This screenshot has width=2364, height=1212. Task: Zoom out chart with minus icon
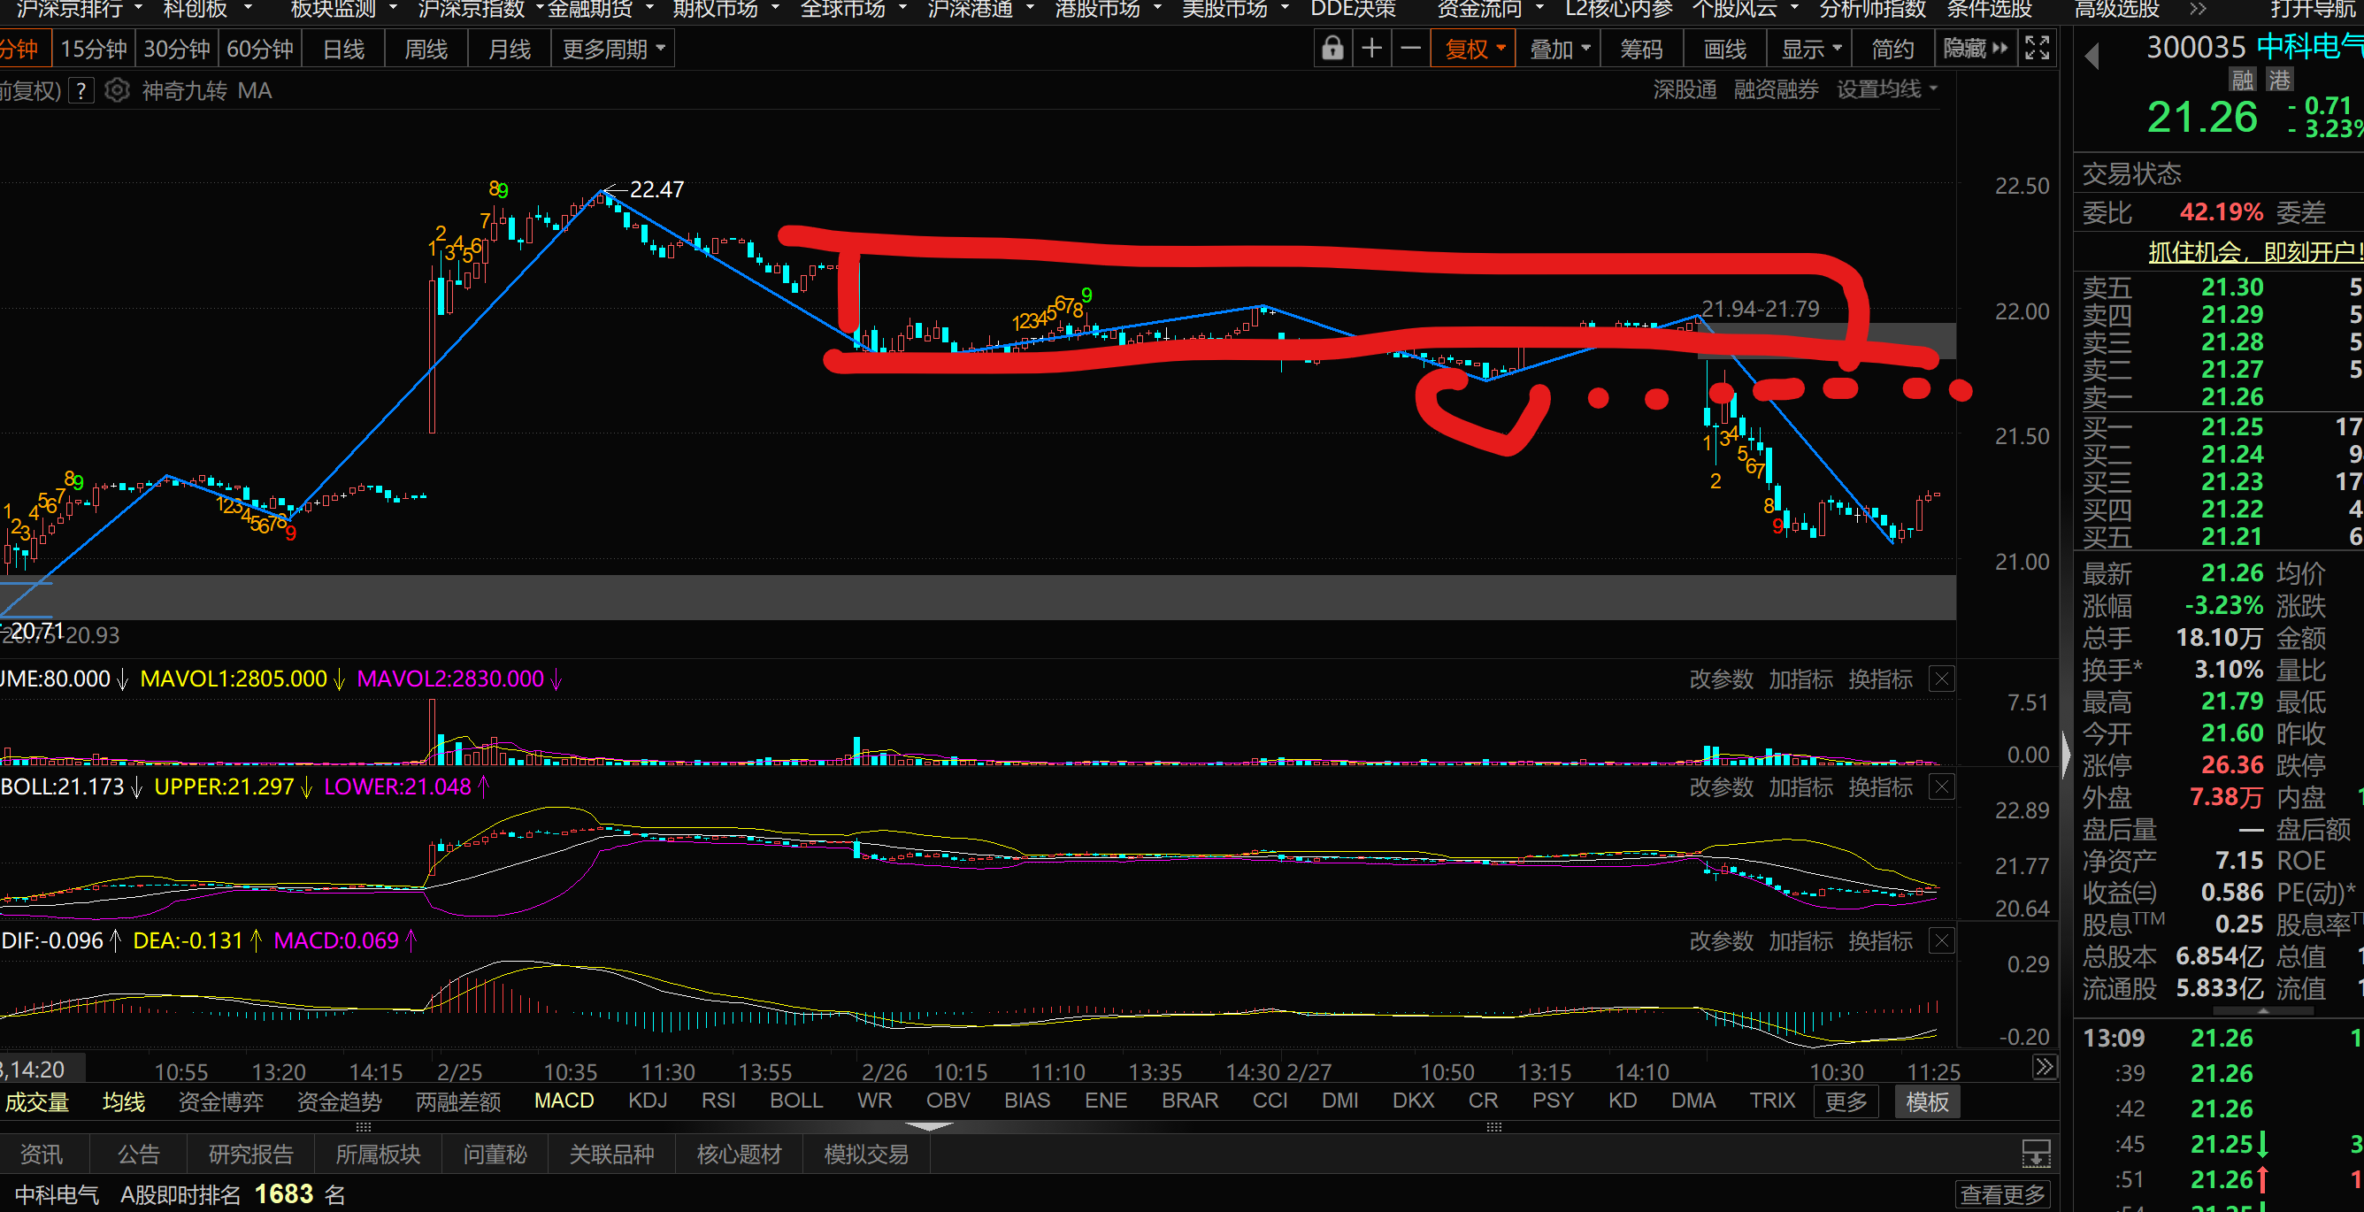tap(1411, 49)
